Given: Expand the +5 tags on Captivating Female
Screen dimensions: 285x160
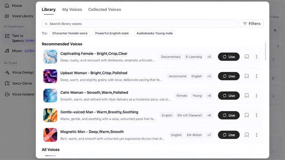Looking at the screenshot, I should click(209, 57).
